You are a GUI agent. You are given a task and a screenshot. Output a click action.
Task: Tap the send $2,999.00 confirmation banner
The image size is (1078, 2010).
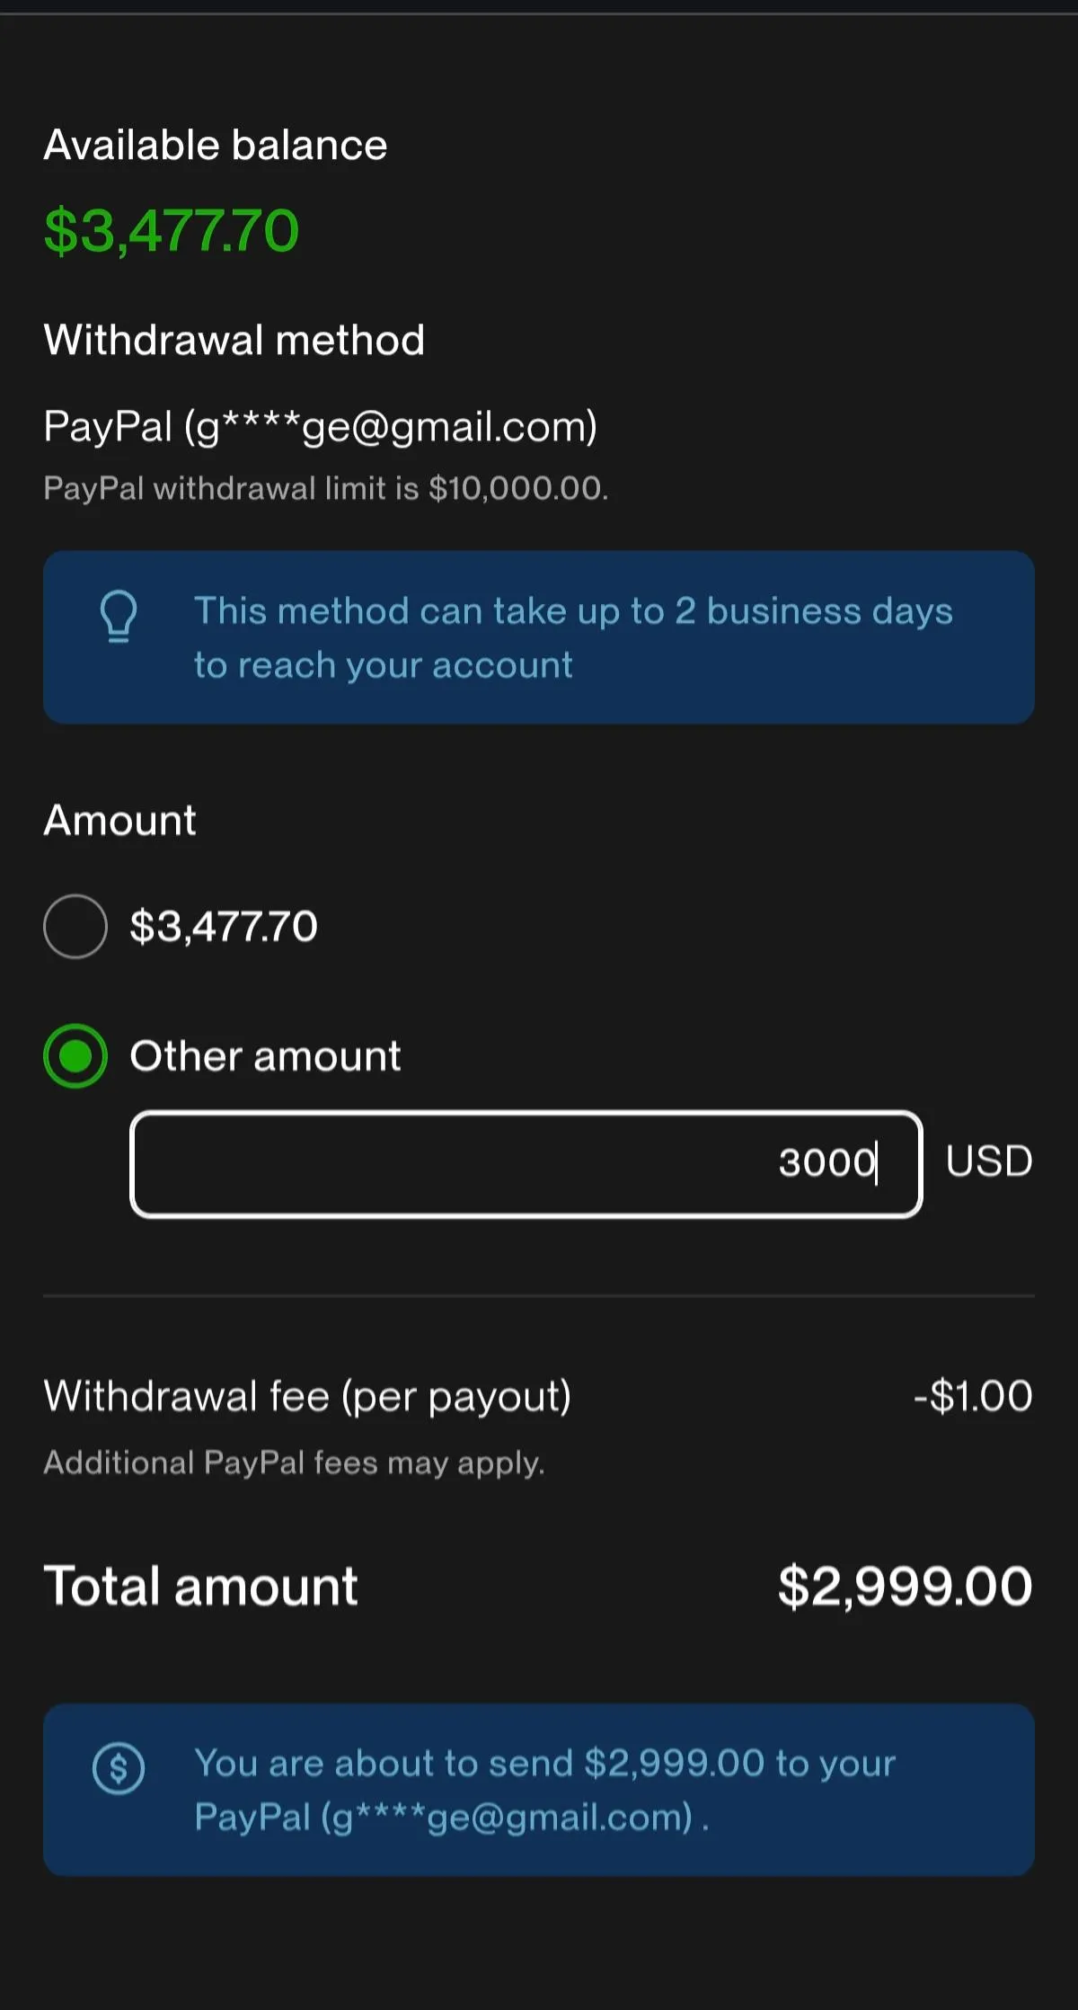539,1790
